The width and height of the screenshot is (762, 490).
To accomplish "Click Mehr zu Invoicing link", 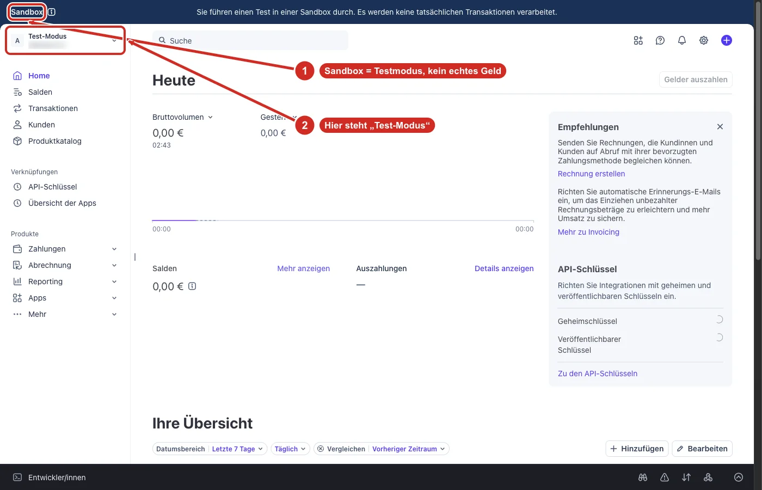I will coord(588,232).
